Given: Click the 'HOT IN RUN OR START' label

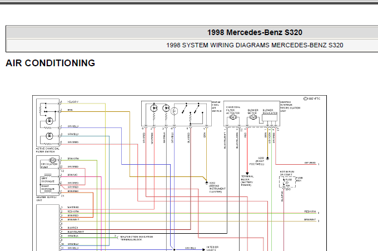Looking at the screenshot, I should pos(287,173).
